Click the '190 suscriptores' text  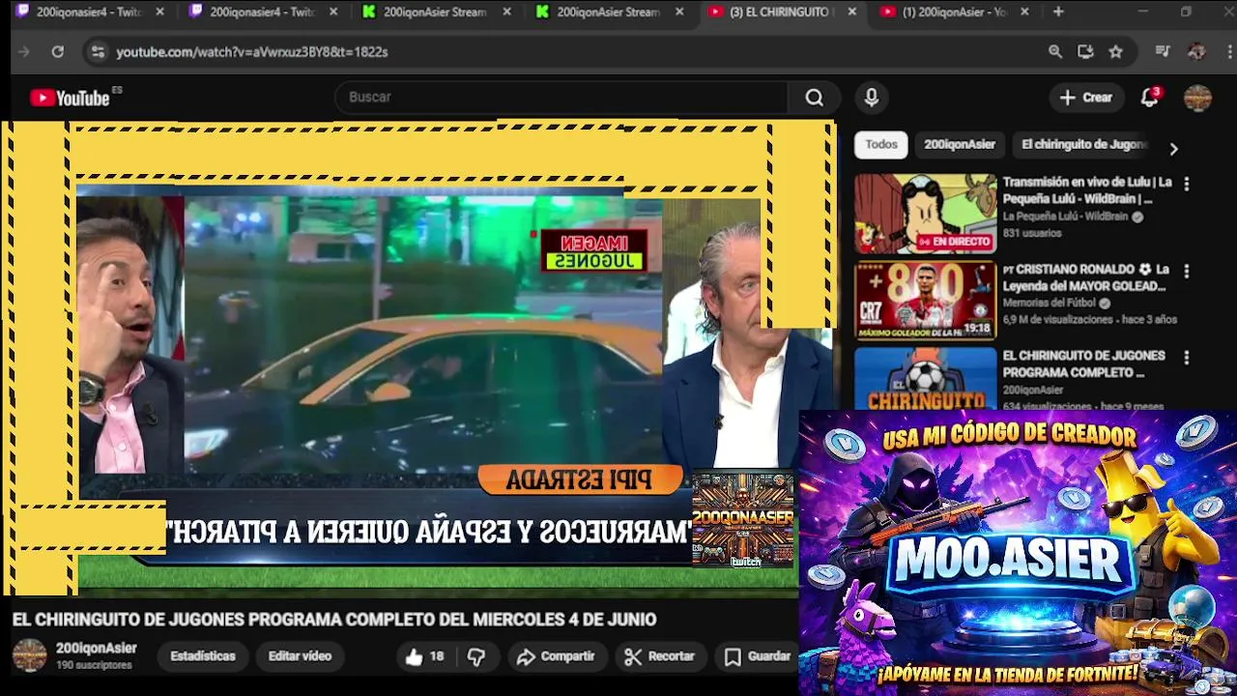click(x=94, y=666)
